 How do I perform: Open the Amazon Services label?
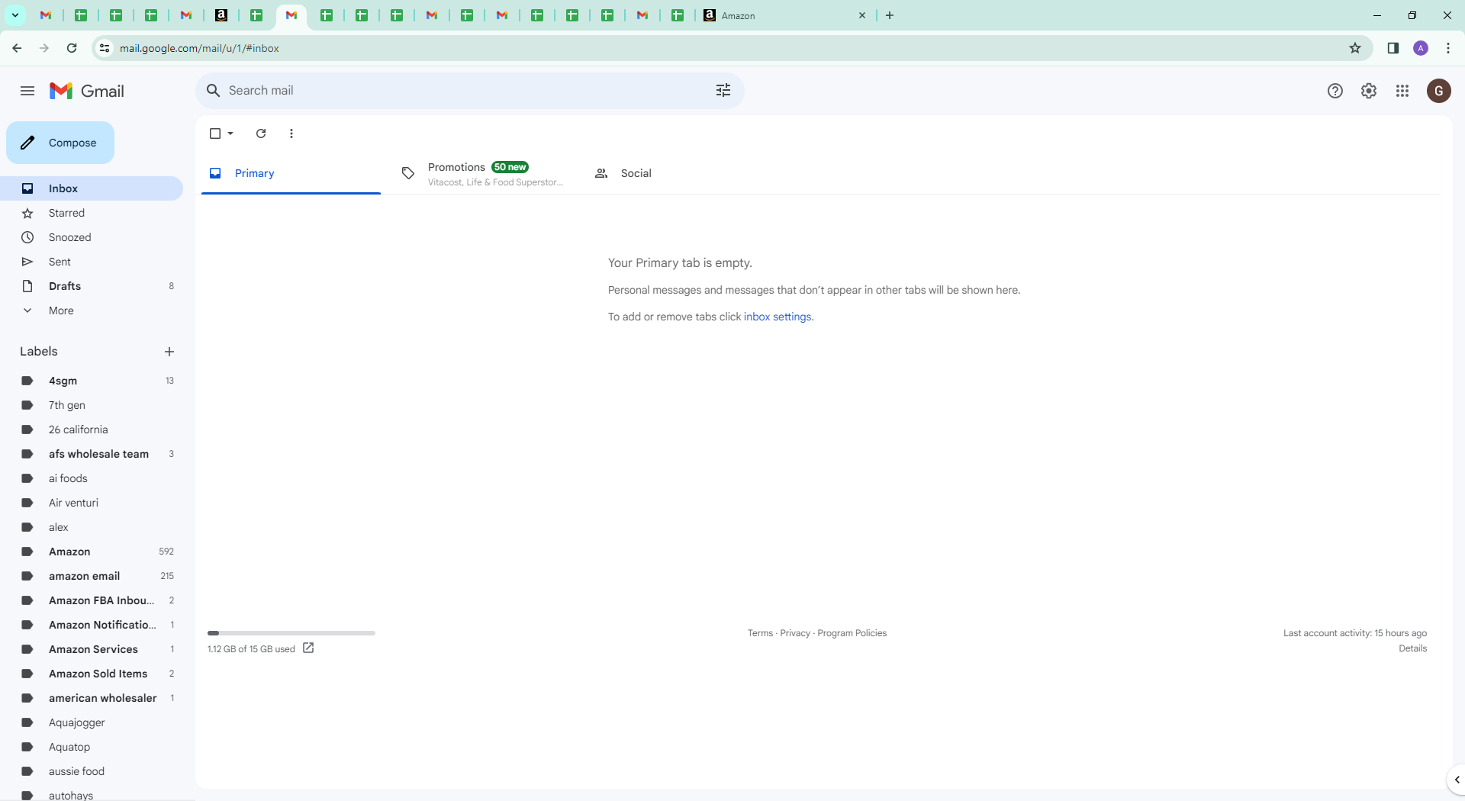92,649
